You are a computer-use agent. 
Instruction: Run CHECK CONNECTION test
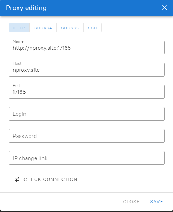coord(46,179)
